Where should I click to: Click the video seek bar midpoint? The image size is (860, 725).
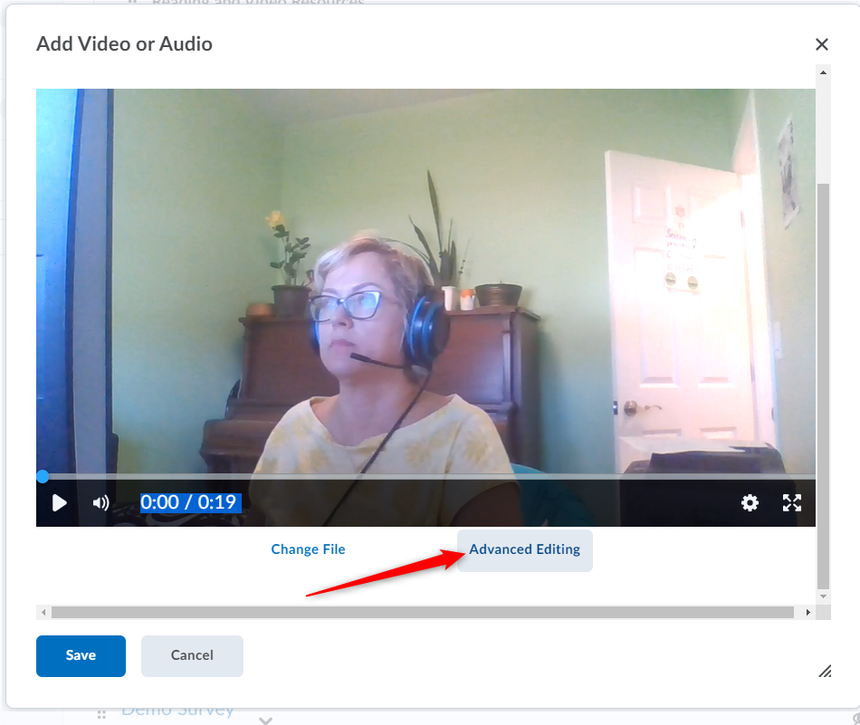[425, 476]
